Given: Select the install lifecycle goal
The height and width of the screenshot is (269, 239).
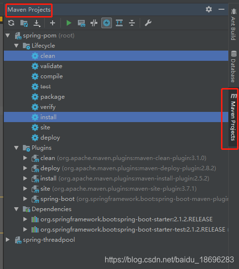Looking at the screenshot, I should [116, 117].
